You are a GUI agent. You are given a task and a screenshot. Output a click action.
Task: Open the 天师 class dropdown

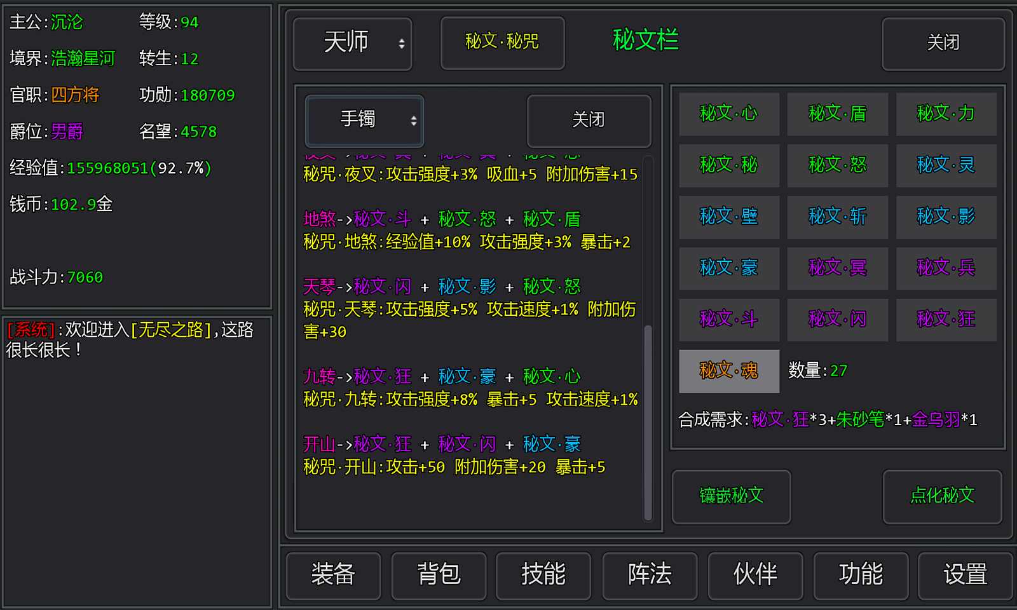[353, 43]
